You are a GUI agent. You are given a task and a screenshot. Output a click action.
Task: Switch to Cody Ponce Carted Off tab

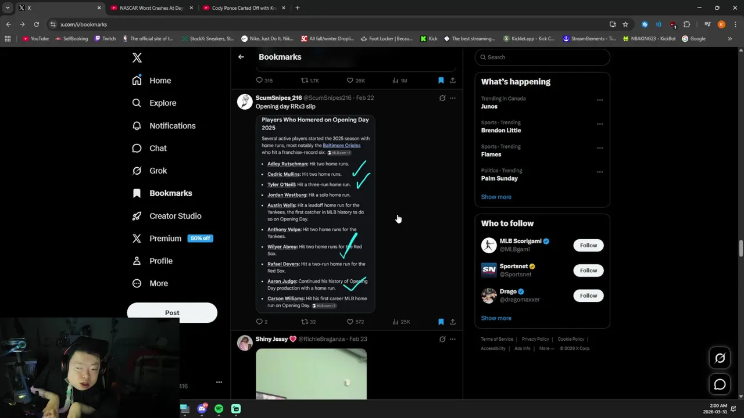pos(243,8)
